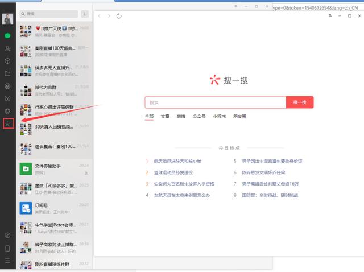This screenshot has height=272, width=364.
Task: Open the Channels butterfly icon
Action: point(7,98)
